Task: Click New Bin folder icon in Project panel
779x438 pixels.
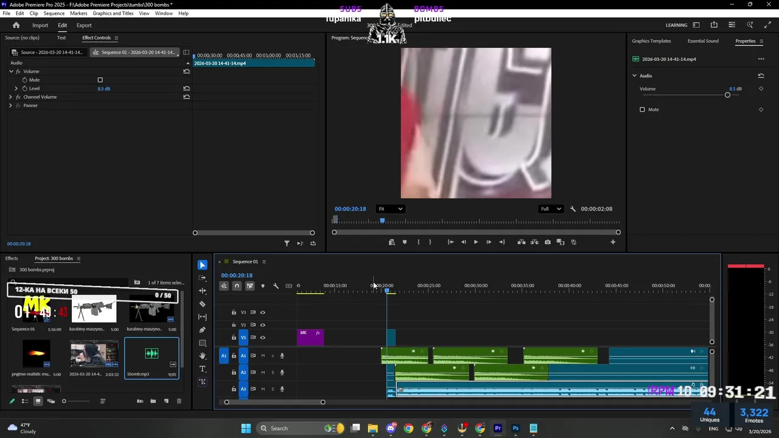Action: pos(153,401)
